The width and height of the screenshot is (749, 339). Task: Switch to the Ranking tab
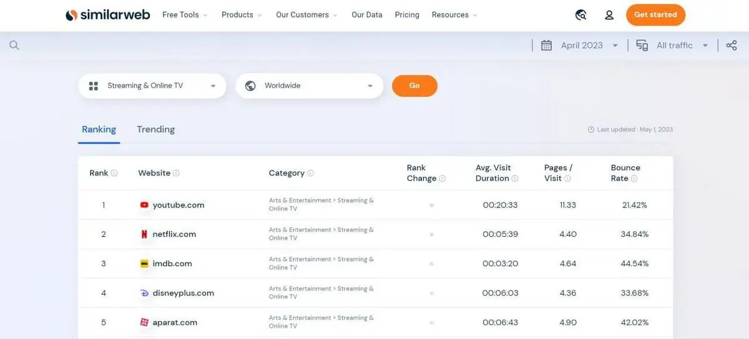[x=99, y=130]
